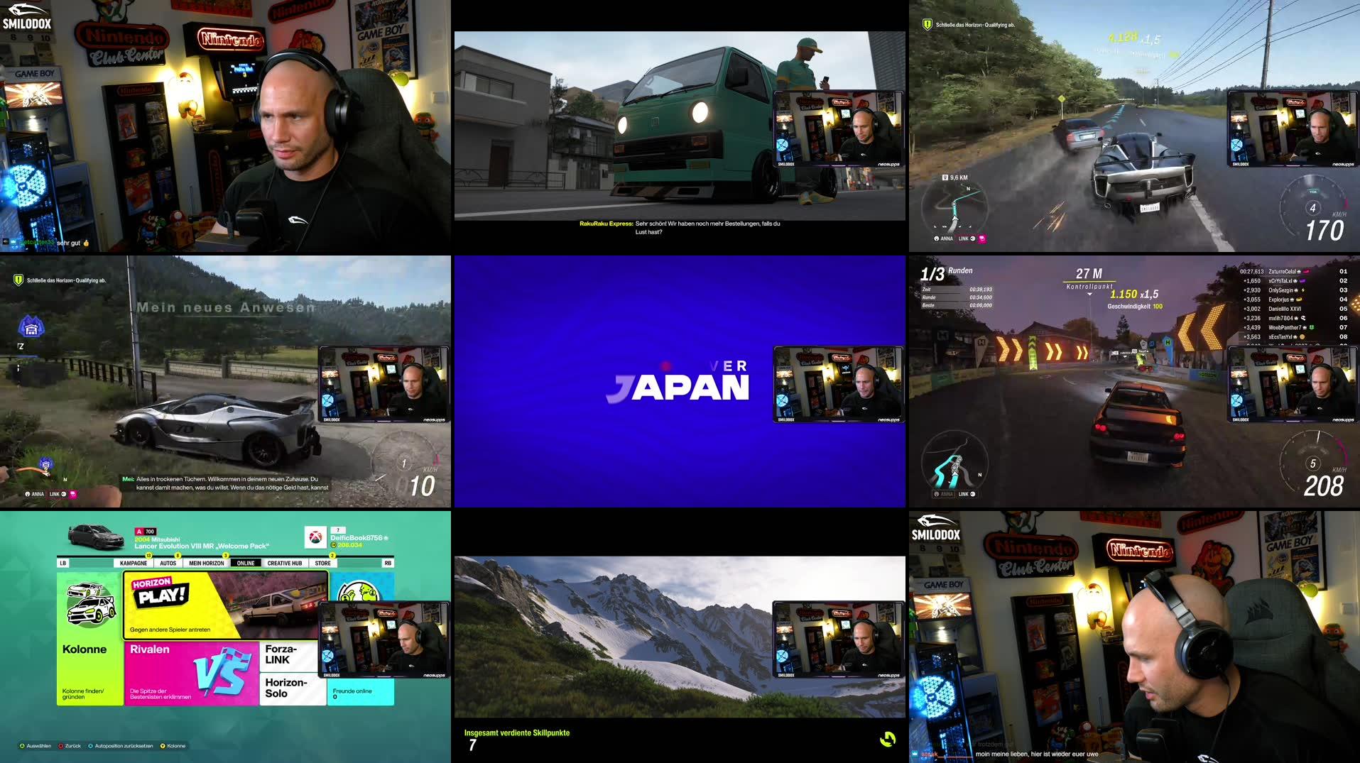
Task: Click shield objective icon in the 170 km/h frame
Action: (x=927, y=24)
